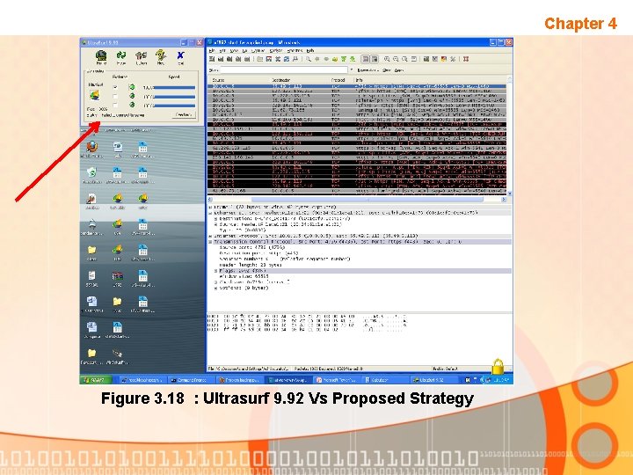Click the green Retry arrows icon in Ultrasurf
The height and width of the screenshot is (475, 633).
(x=120, y=56)
